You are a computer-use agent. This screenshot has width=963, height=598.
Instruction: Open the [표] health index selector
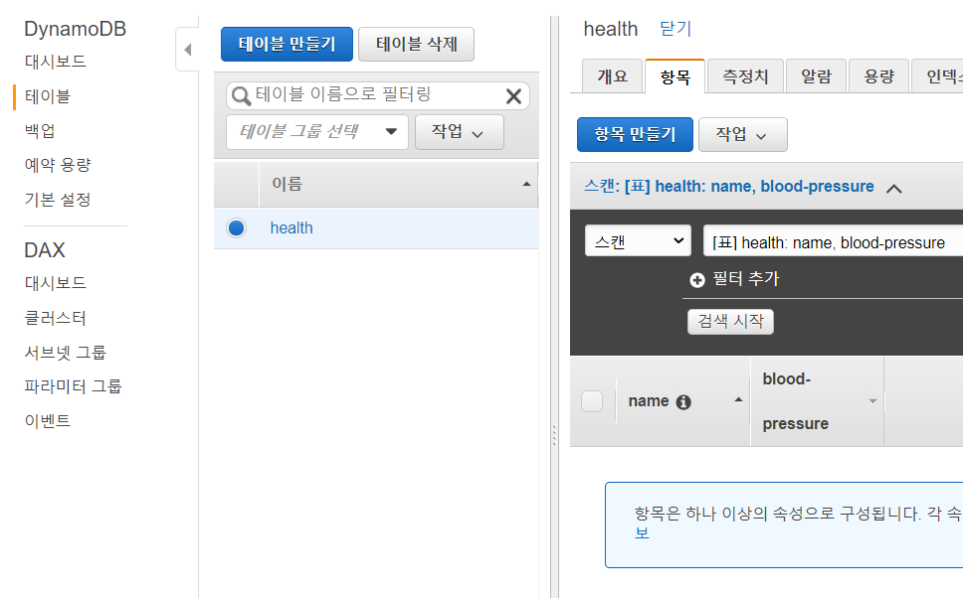pyautogui.click(x=833, y=240)
